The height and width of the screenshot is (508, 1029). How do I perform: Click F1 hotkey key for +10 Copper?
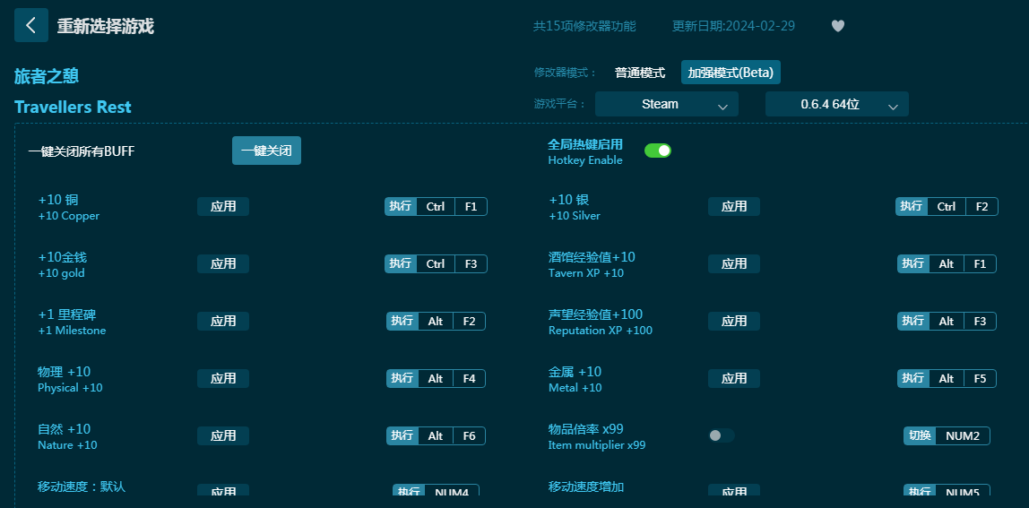(471, 207)
